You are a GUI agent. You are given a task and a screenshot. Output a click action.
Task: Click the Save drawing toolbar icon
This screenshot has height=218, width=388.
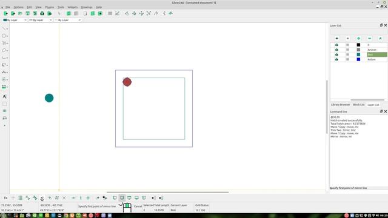(x=28, y=13)
